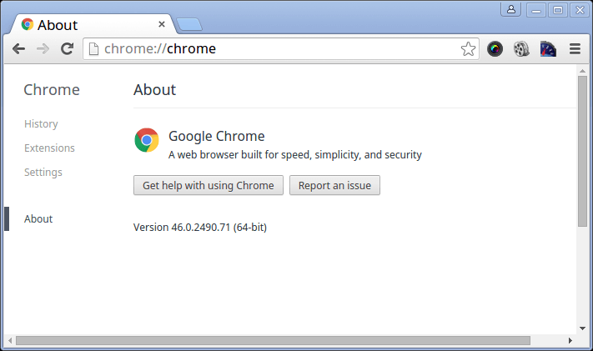
Task: Open the film reel extension
Action: click(521, 49)
